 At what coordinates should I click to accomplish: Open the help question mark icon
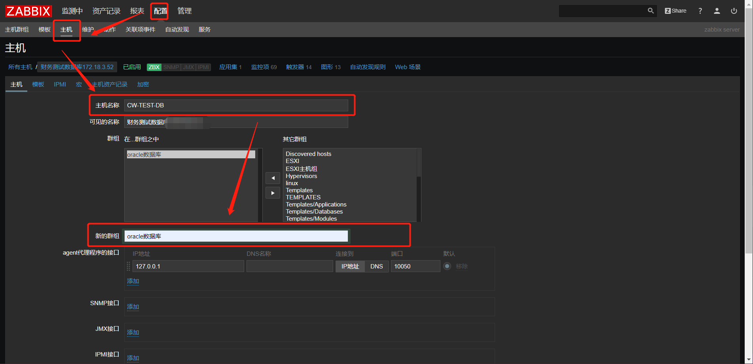700,11
